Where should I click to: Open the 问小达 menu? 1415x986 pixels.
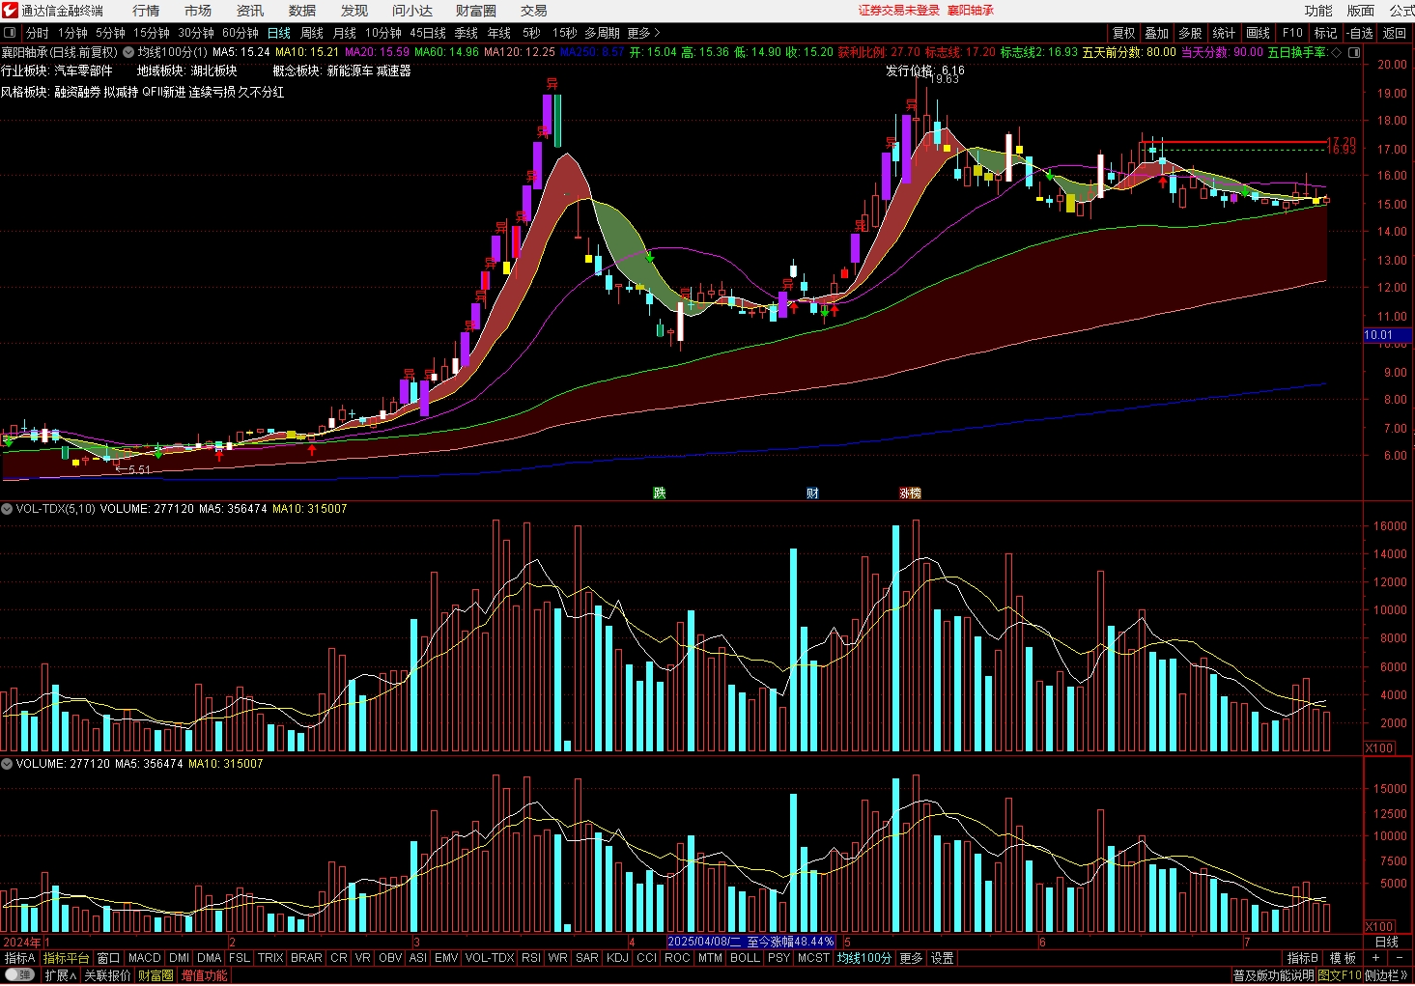point(412,11)
